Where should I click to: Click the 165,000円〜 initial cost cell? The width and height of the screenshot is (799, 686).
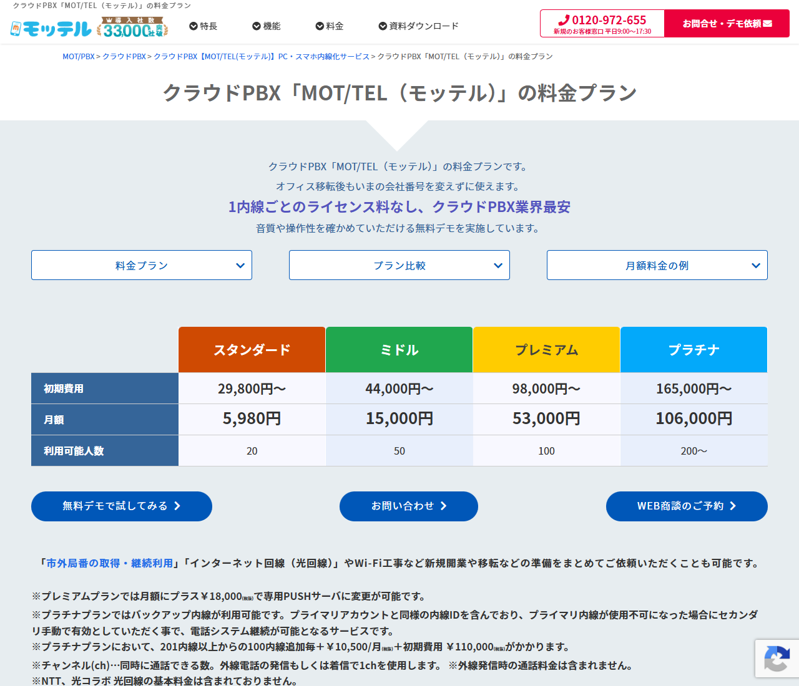tap(694, 389)
